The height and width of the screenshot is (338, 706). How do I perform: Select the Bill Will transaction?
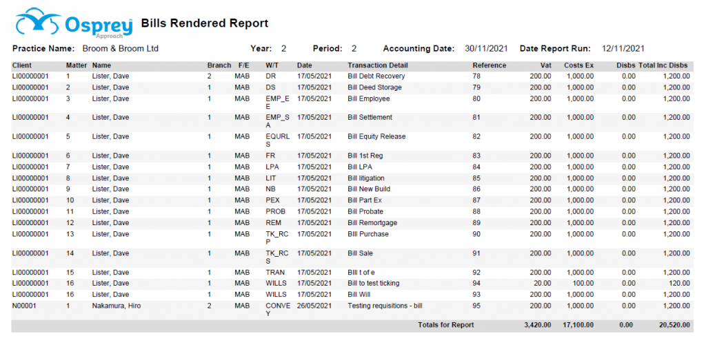360,295
